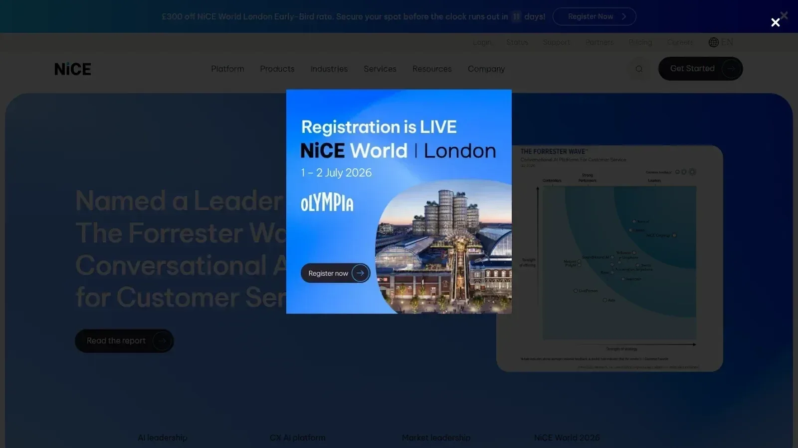Open the Platform menu

point(227,69)
